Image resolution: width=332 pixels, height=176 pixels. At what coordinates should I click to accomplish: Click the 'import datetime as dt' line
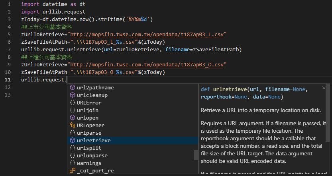pyautogui.click(x=53, y=4)
